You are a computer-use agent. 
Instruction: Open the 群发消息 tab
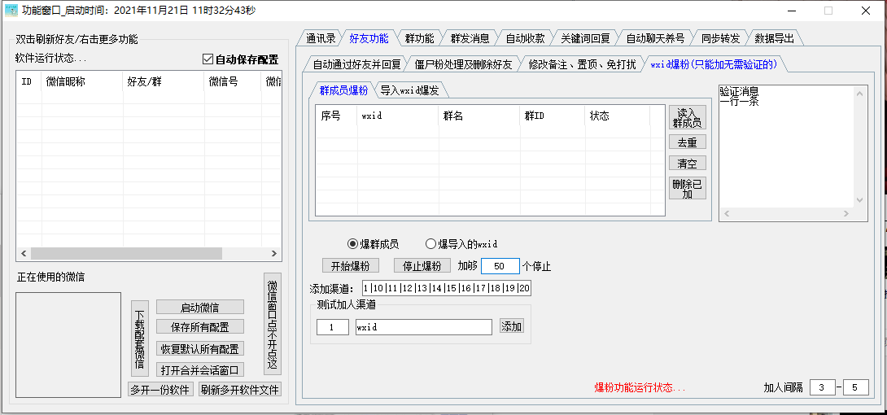pos(470,38)
